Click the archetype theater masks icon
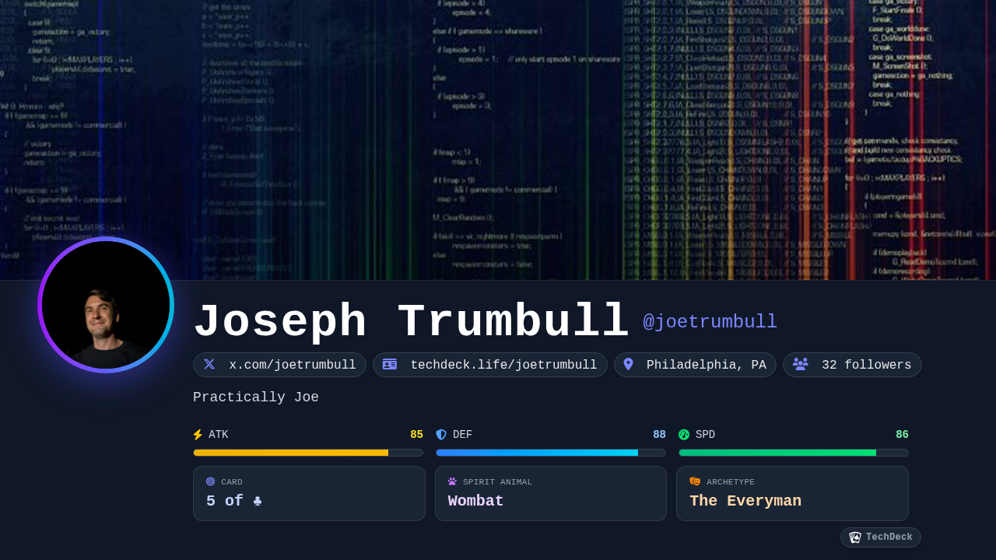This screenshot has height=560, width=996. [x=695, y=481]
